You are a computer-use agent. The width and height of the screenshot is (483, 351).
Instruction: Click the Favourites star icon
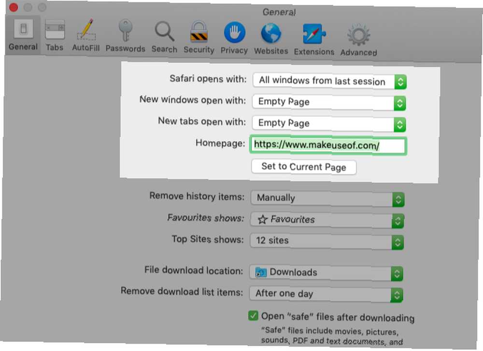click(262, 219)
